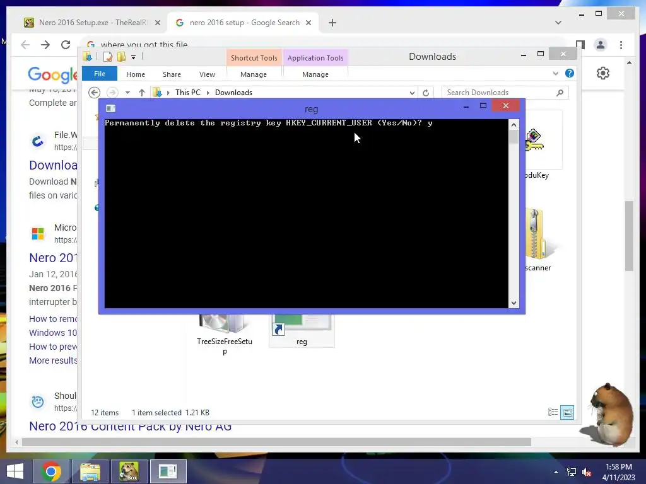This screenshot has height=484, width=646.
Task: Open Manage under Application Tools
Action: point(315,74)
